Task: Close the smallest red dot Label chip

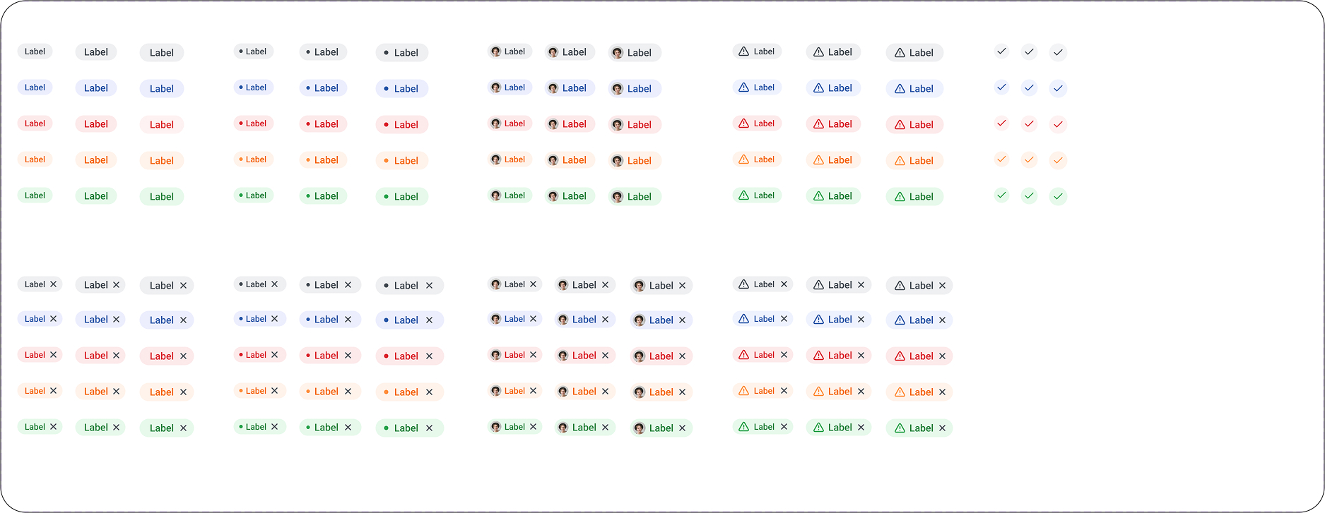Action: (275, 355)
